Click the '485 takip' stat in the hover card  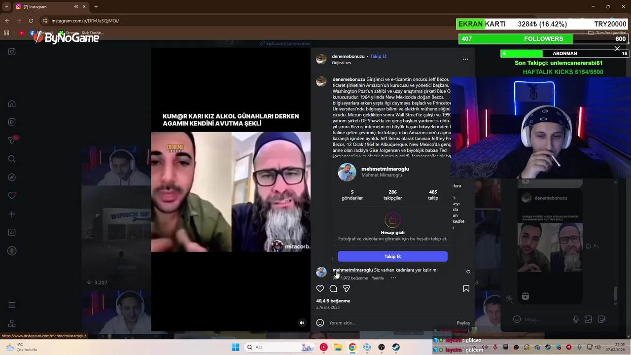[x=433, y=195]
